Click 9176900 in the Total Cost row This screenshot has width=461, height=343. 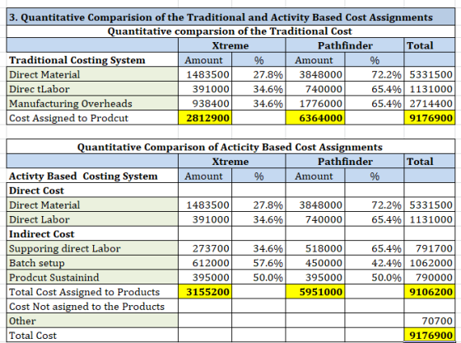click(430, 335)
